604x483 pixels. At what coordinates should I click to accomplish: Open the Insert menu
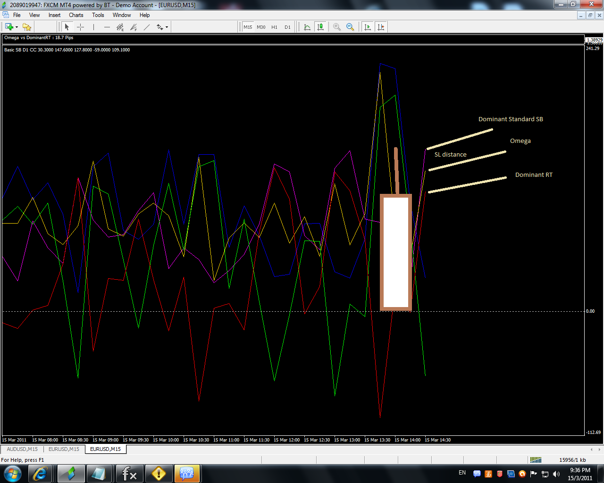point(54,15)
